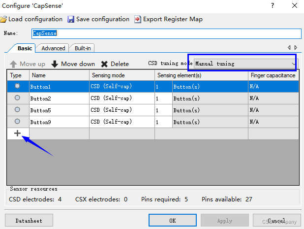
Task: Click the Button2 name cell
Action: (x=59, y=98)
